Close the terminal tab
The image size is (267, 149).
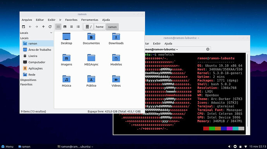point(208,49)
